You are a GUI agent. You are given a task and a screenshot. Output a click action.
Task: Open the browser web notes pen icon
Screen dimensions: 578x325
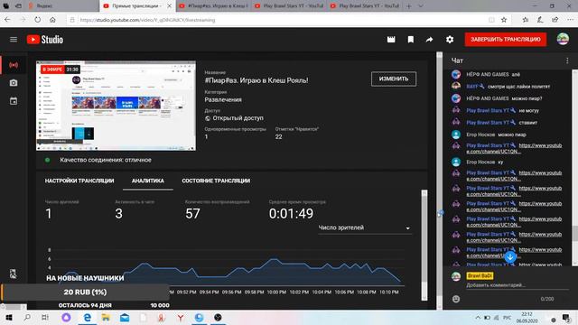540,20
